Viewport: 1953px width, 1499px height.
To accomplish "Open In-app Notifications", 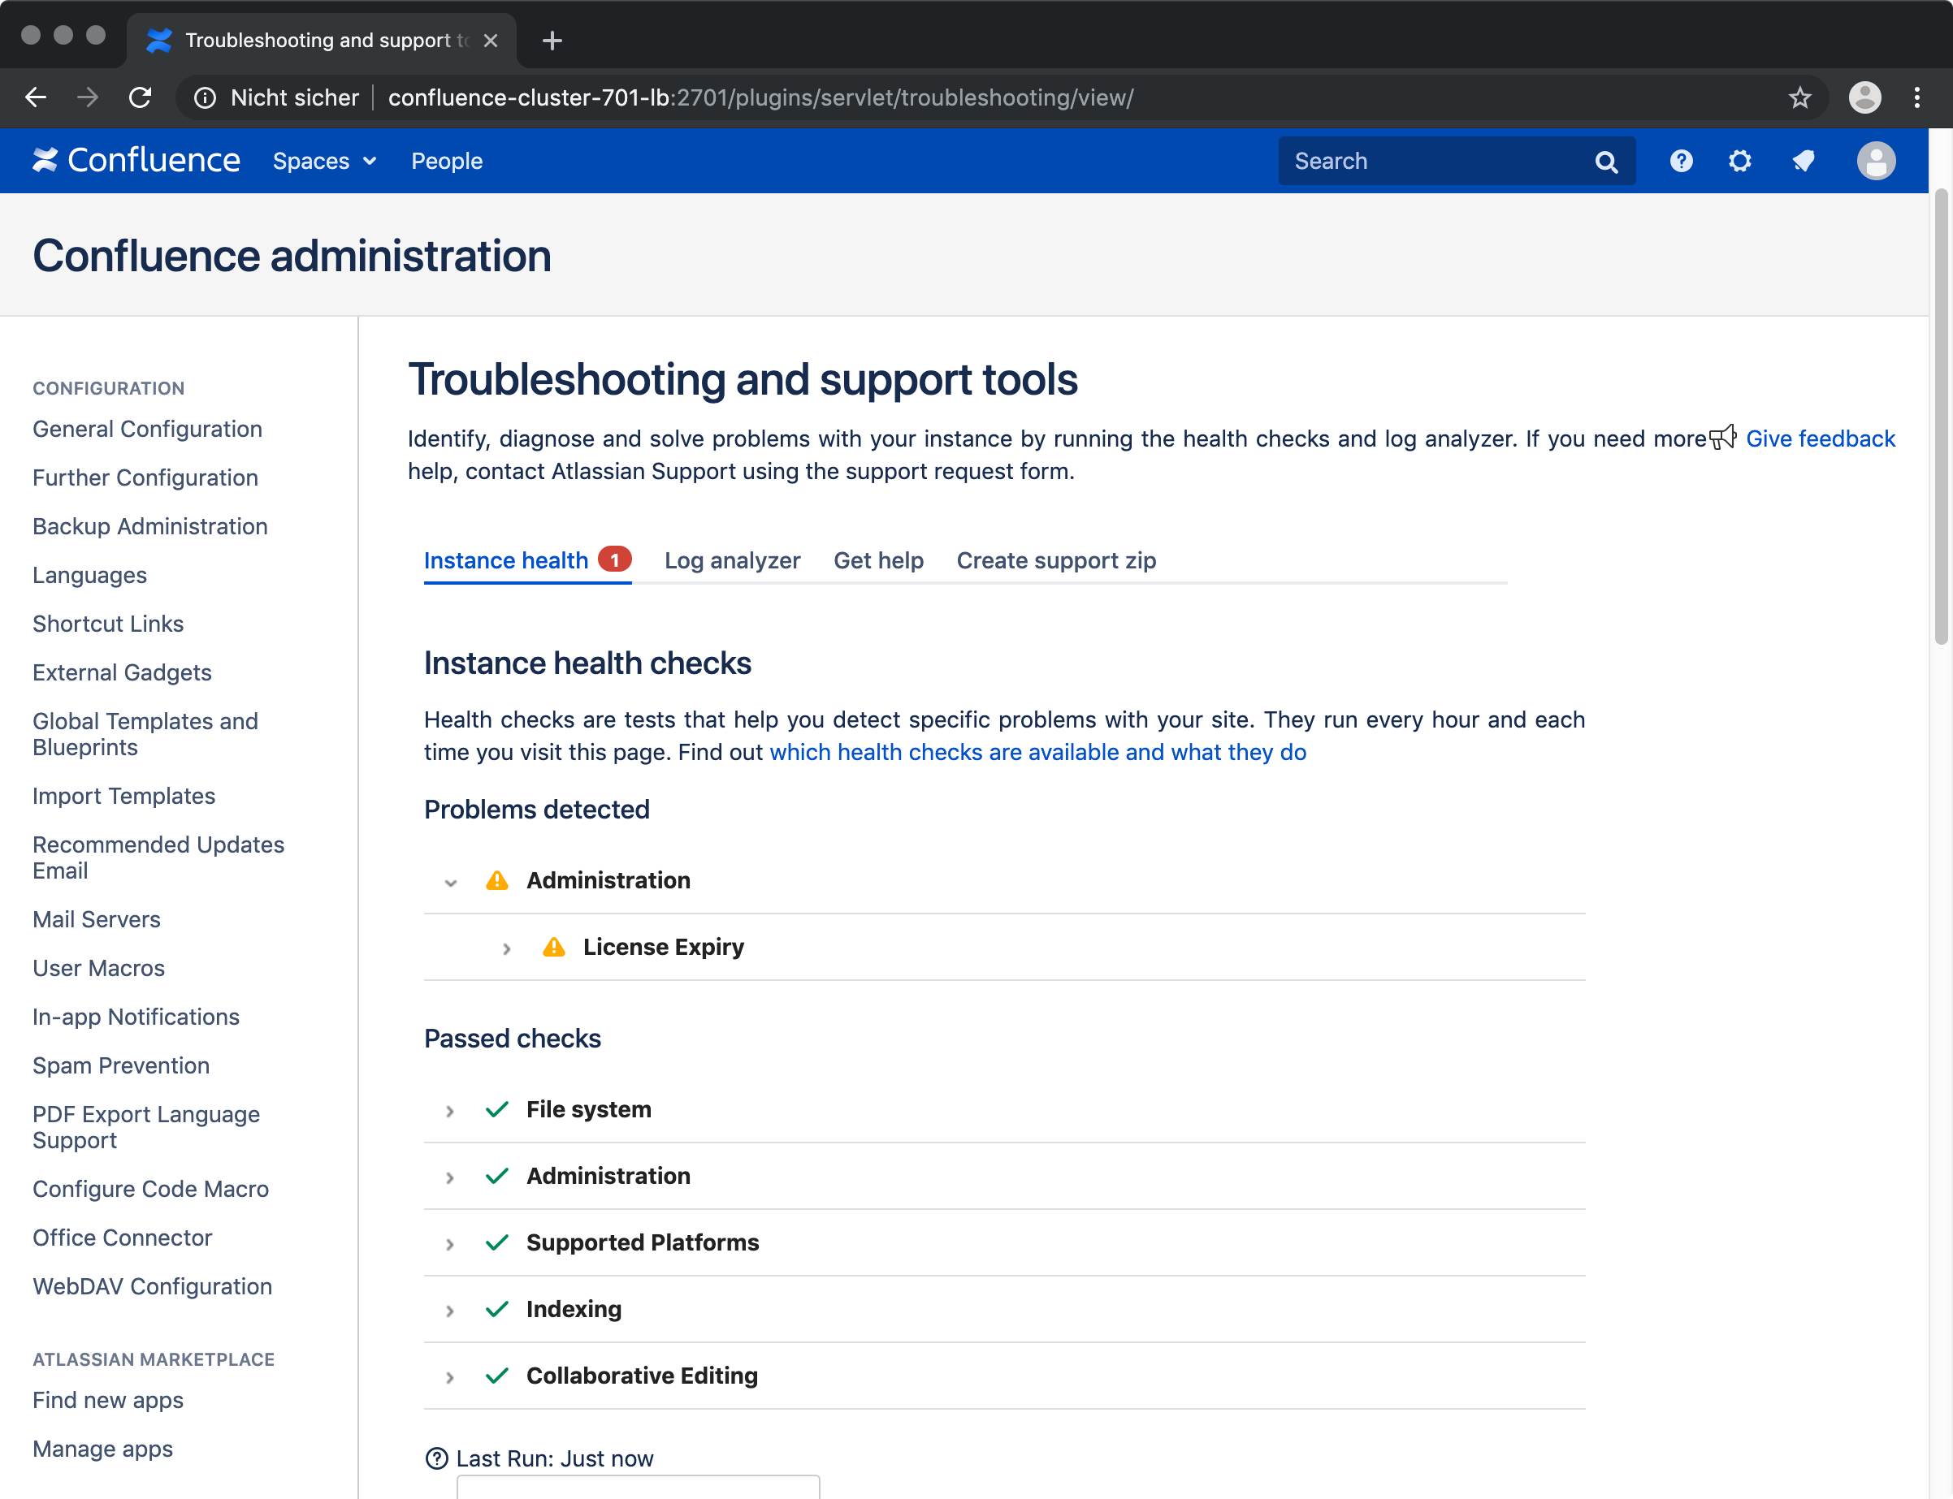I will tap(136, 1017).
